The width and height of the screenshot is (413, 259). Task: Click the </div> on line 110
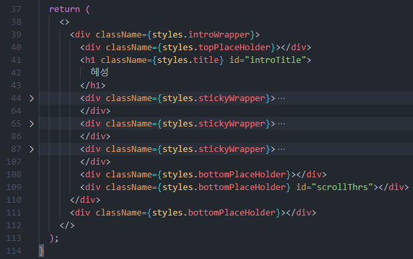click(85, 200)
